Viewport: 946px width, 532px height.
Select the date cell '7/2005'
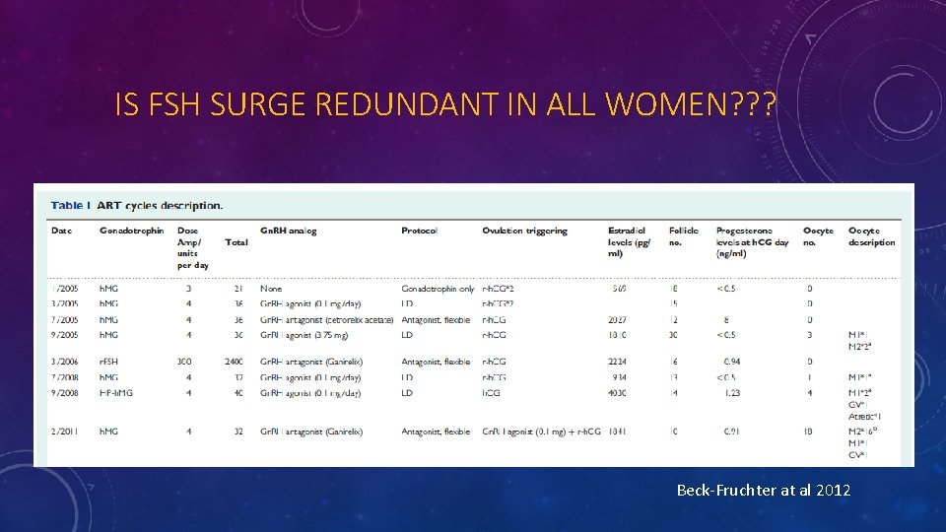pos(65,320)
